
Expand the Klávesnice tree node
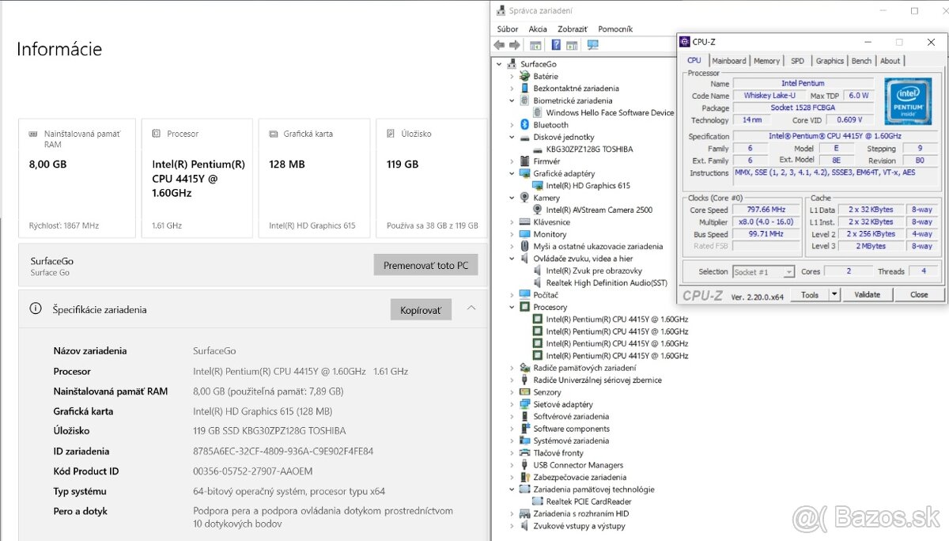(512, 222)
